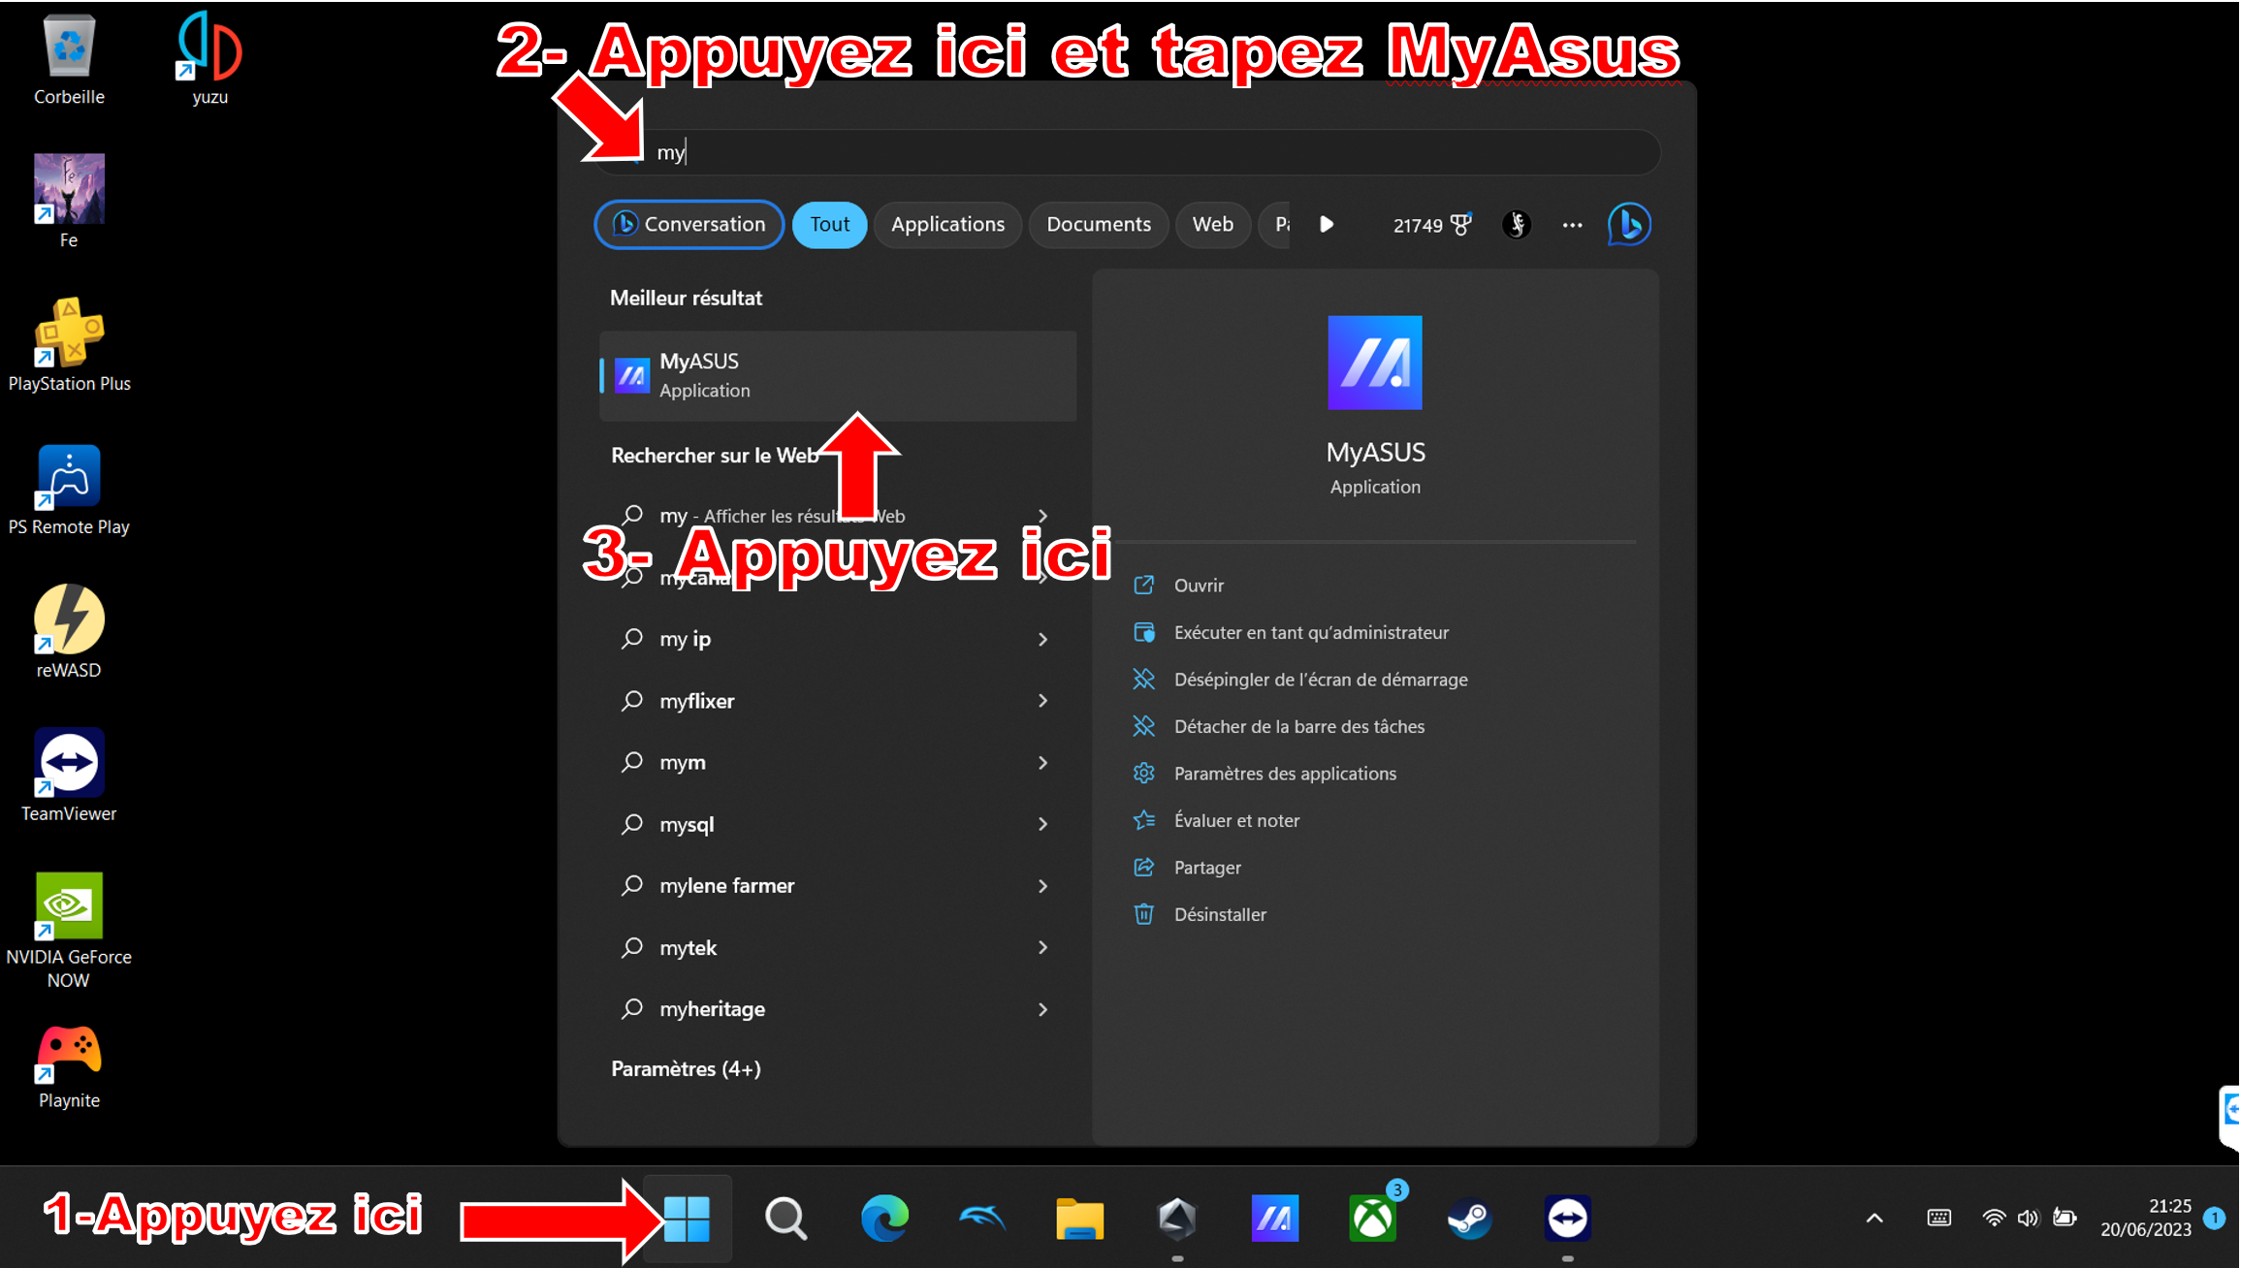
Task: Click the Bing chat icon in the search panel
Action: pos(1629,224)
